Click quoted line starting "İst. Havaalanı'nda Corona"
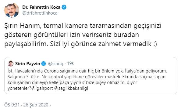Image resolution: width=181 pixels, height=111 pixels. [87, 71]
